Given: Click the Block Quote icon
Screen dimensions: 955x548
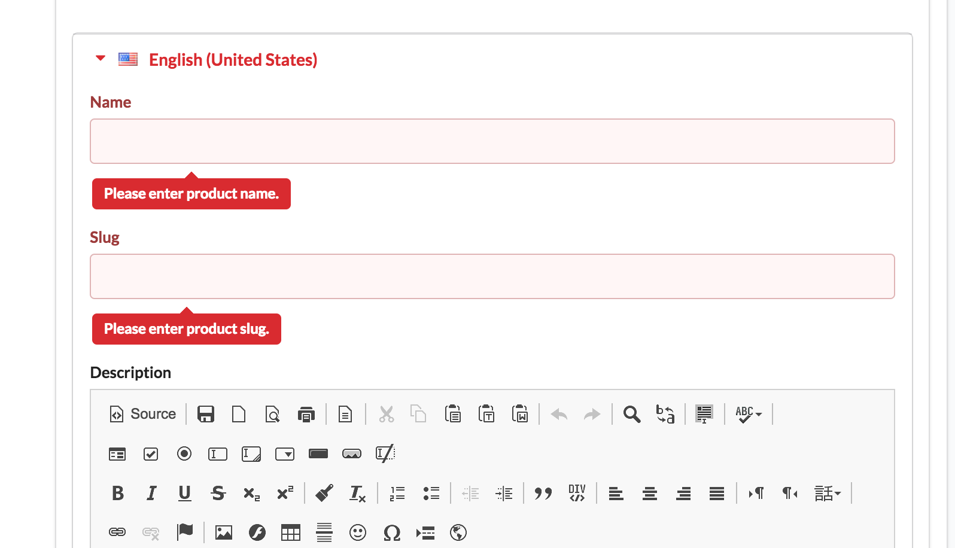Looking at the screenshot, I should tap(543, 494).
